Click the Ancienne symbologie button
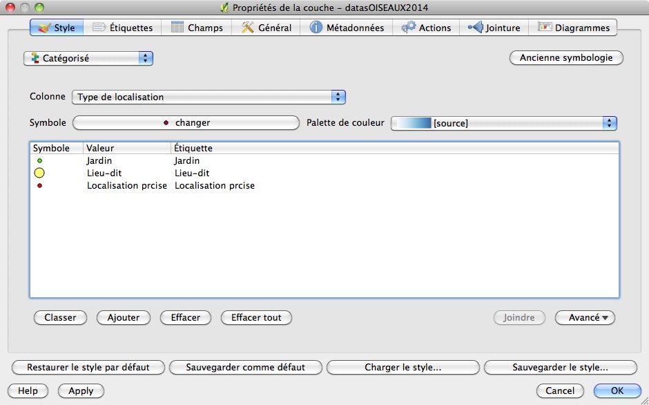 [566, 57]
